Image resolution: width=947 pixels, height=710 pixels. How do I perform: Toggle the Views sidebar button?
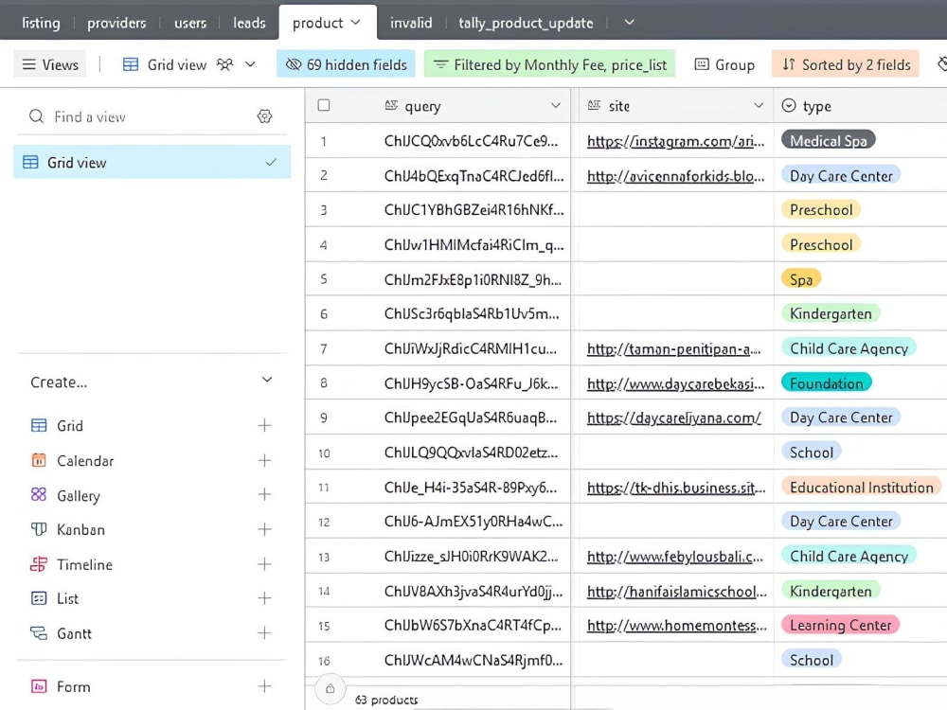click(50, 64)
